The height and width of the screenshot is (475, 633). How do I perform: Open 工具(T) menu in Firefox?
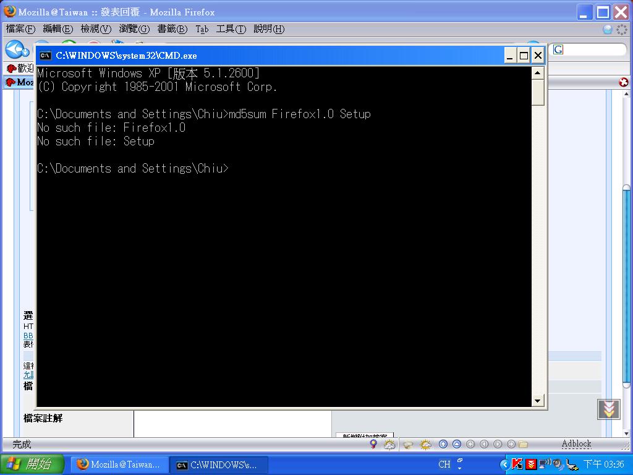point(231,29)
